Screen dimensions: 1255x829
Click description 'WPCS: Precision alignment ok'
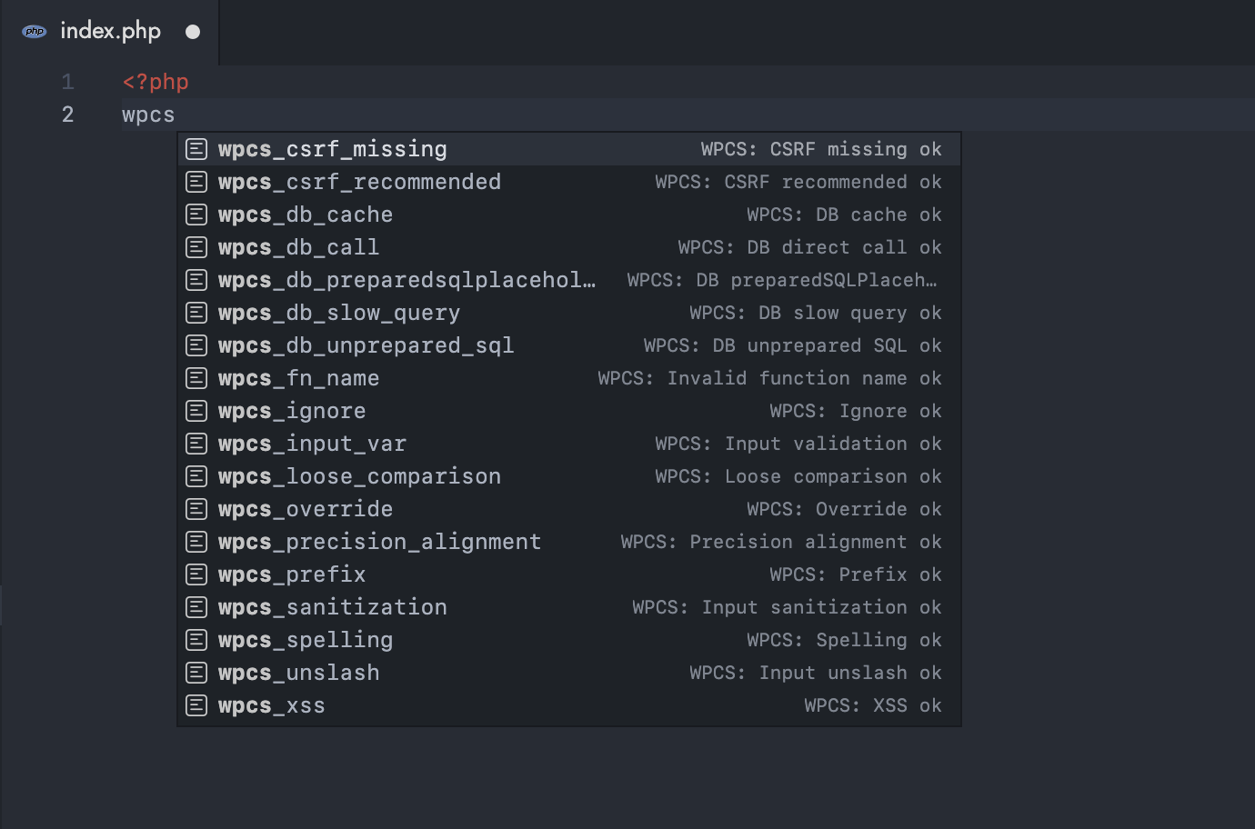click(x=781, y=542)
